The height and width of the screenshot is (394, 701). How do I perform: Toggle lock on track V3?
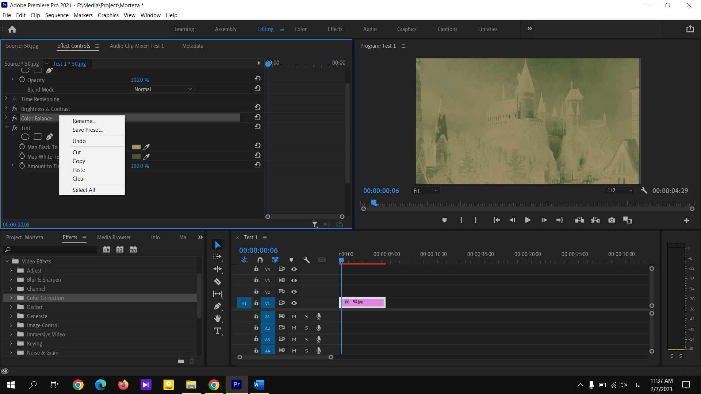tap(256, 280)
